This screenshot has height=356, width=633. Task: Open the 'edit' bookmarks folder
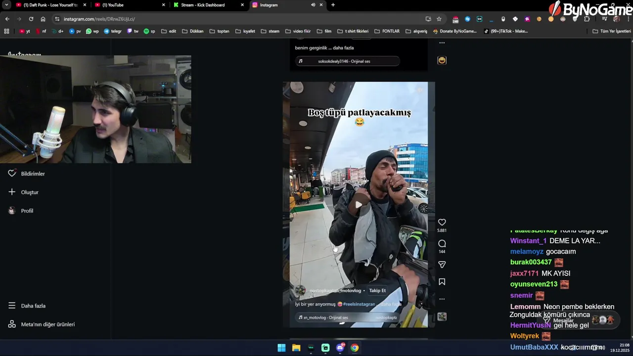pos(169,31)
